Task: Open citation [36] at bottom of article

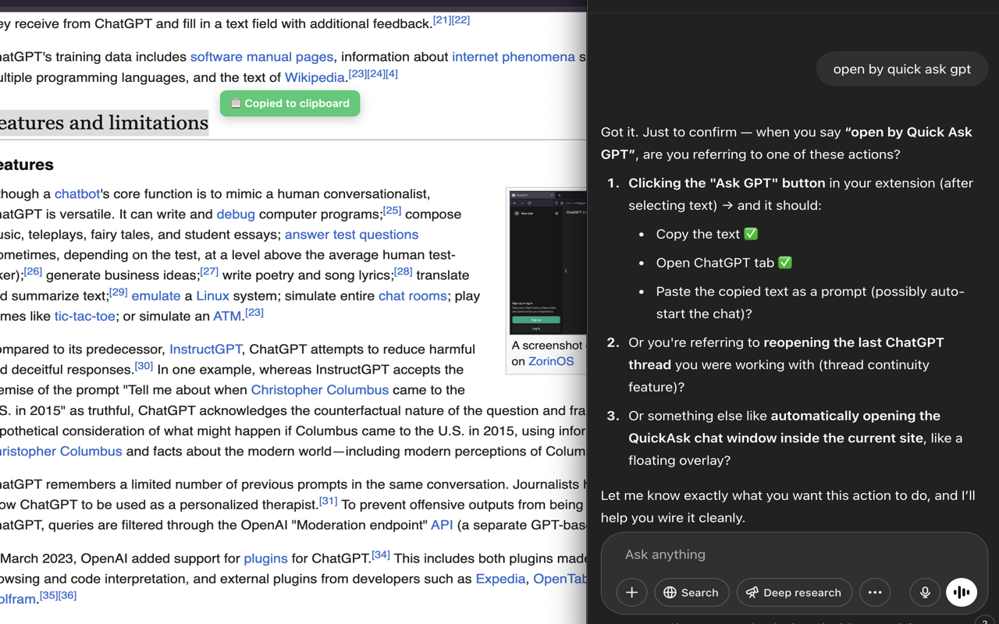Action: coord(67,595)
